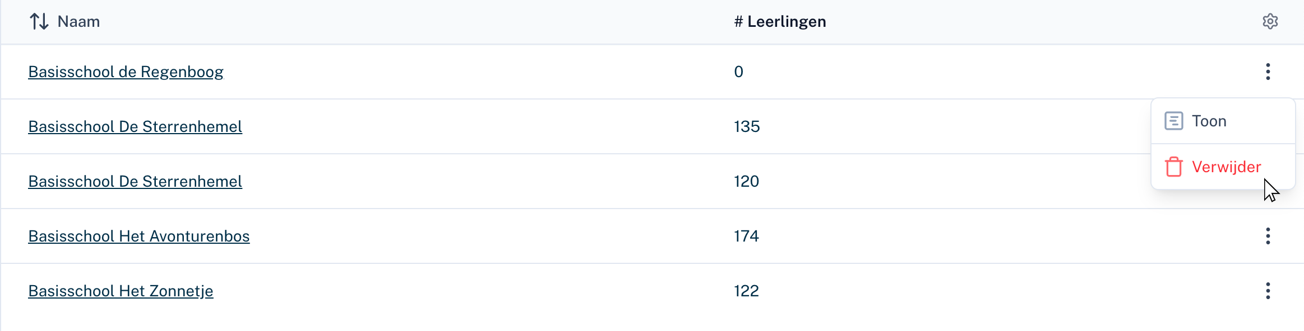Click the document icon next to Toon
Image resolution: width=1304 pixels, height=331 pixels.
(1173, 121)
